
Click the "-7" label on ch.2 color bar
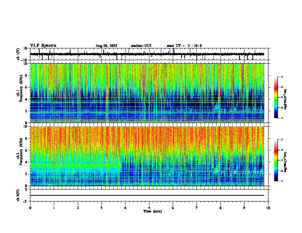coord(281,181)
